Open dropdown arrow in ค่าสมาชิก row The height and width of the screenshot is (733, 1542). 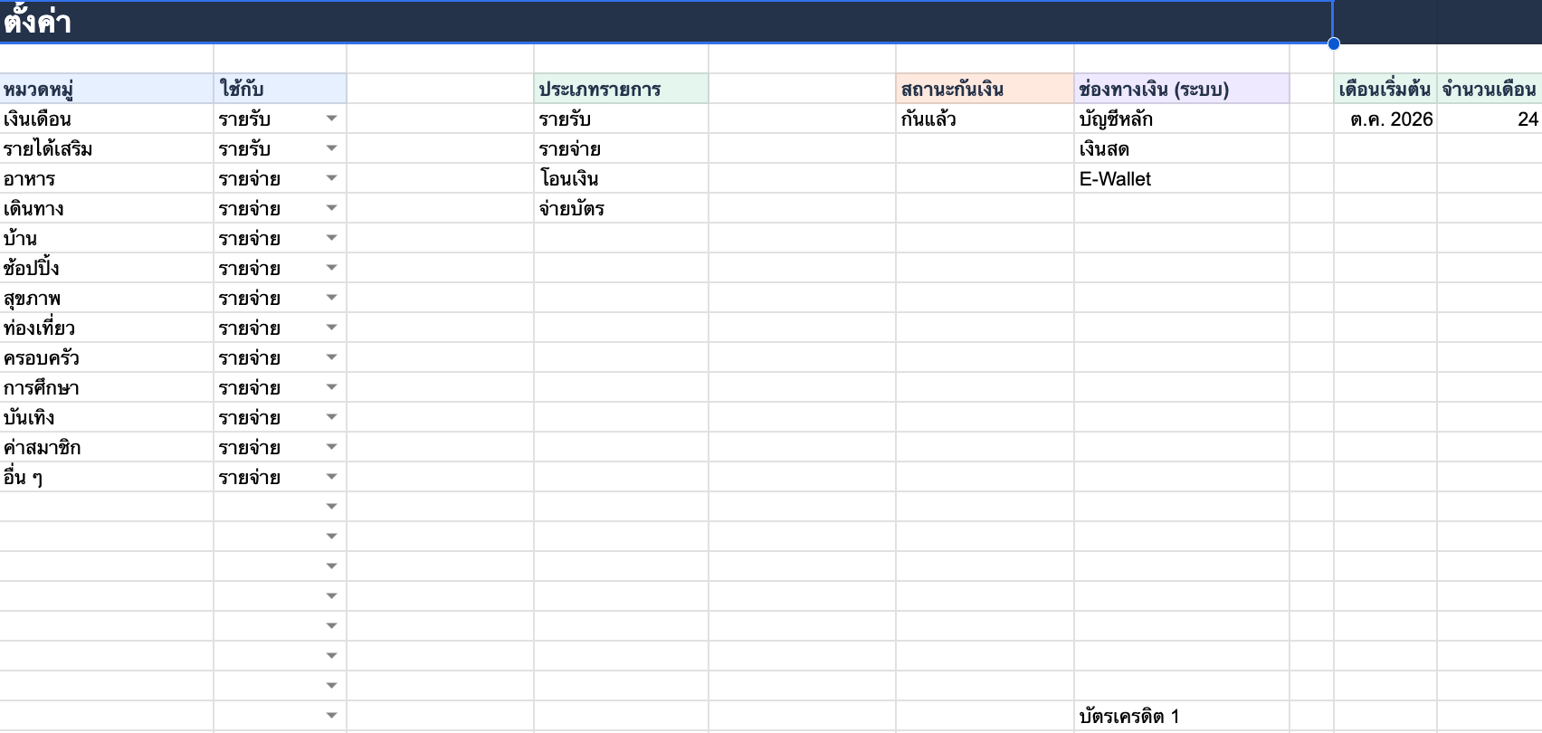331,447
